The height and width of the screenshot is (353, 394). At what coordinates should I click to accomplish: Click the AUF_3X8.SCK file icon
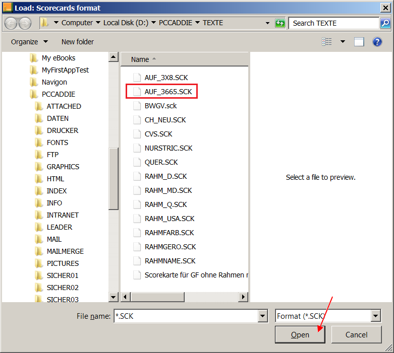click(x=137, y=78)
